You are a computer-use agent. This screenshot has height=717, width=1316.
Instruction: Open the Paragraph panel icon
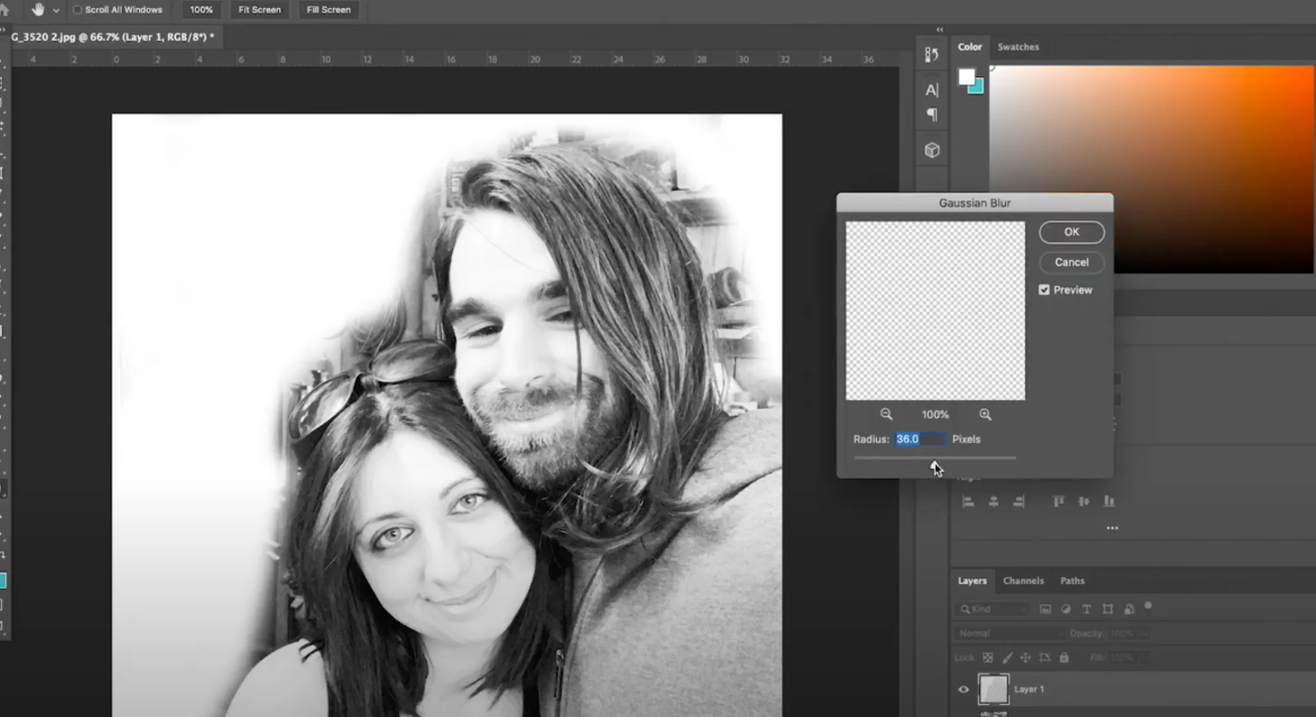click(x=932, y=114)
